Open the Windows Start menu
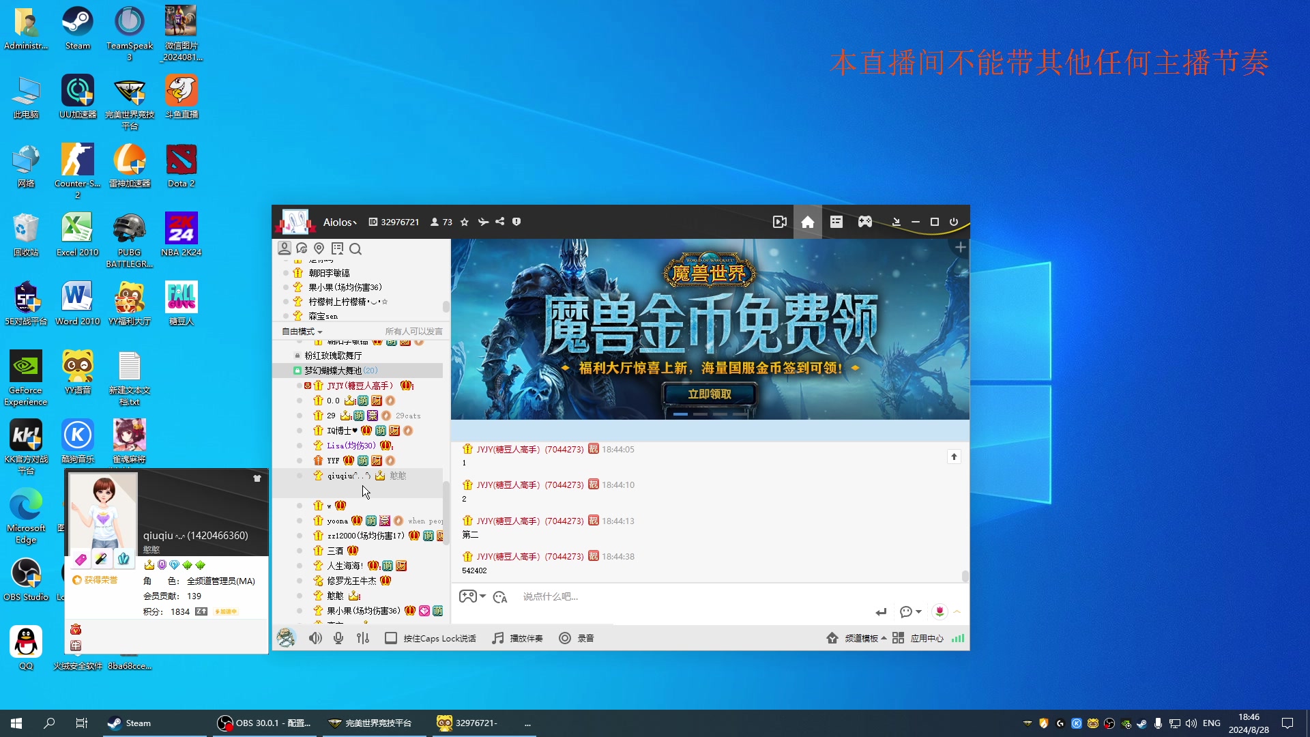This screenshot has width=1310, height=737. point(16,723)
